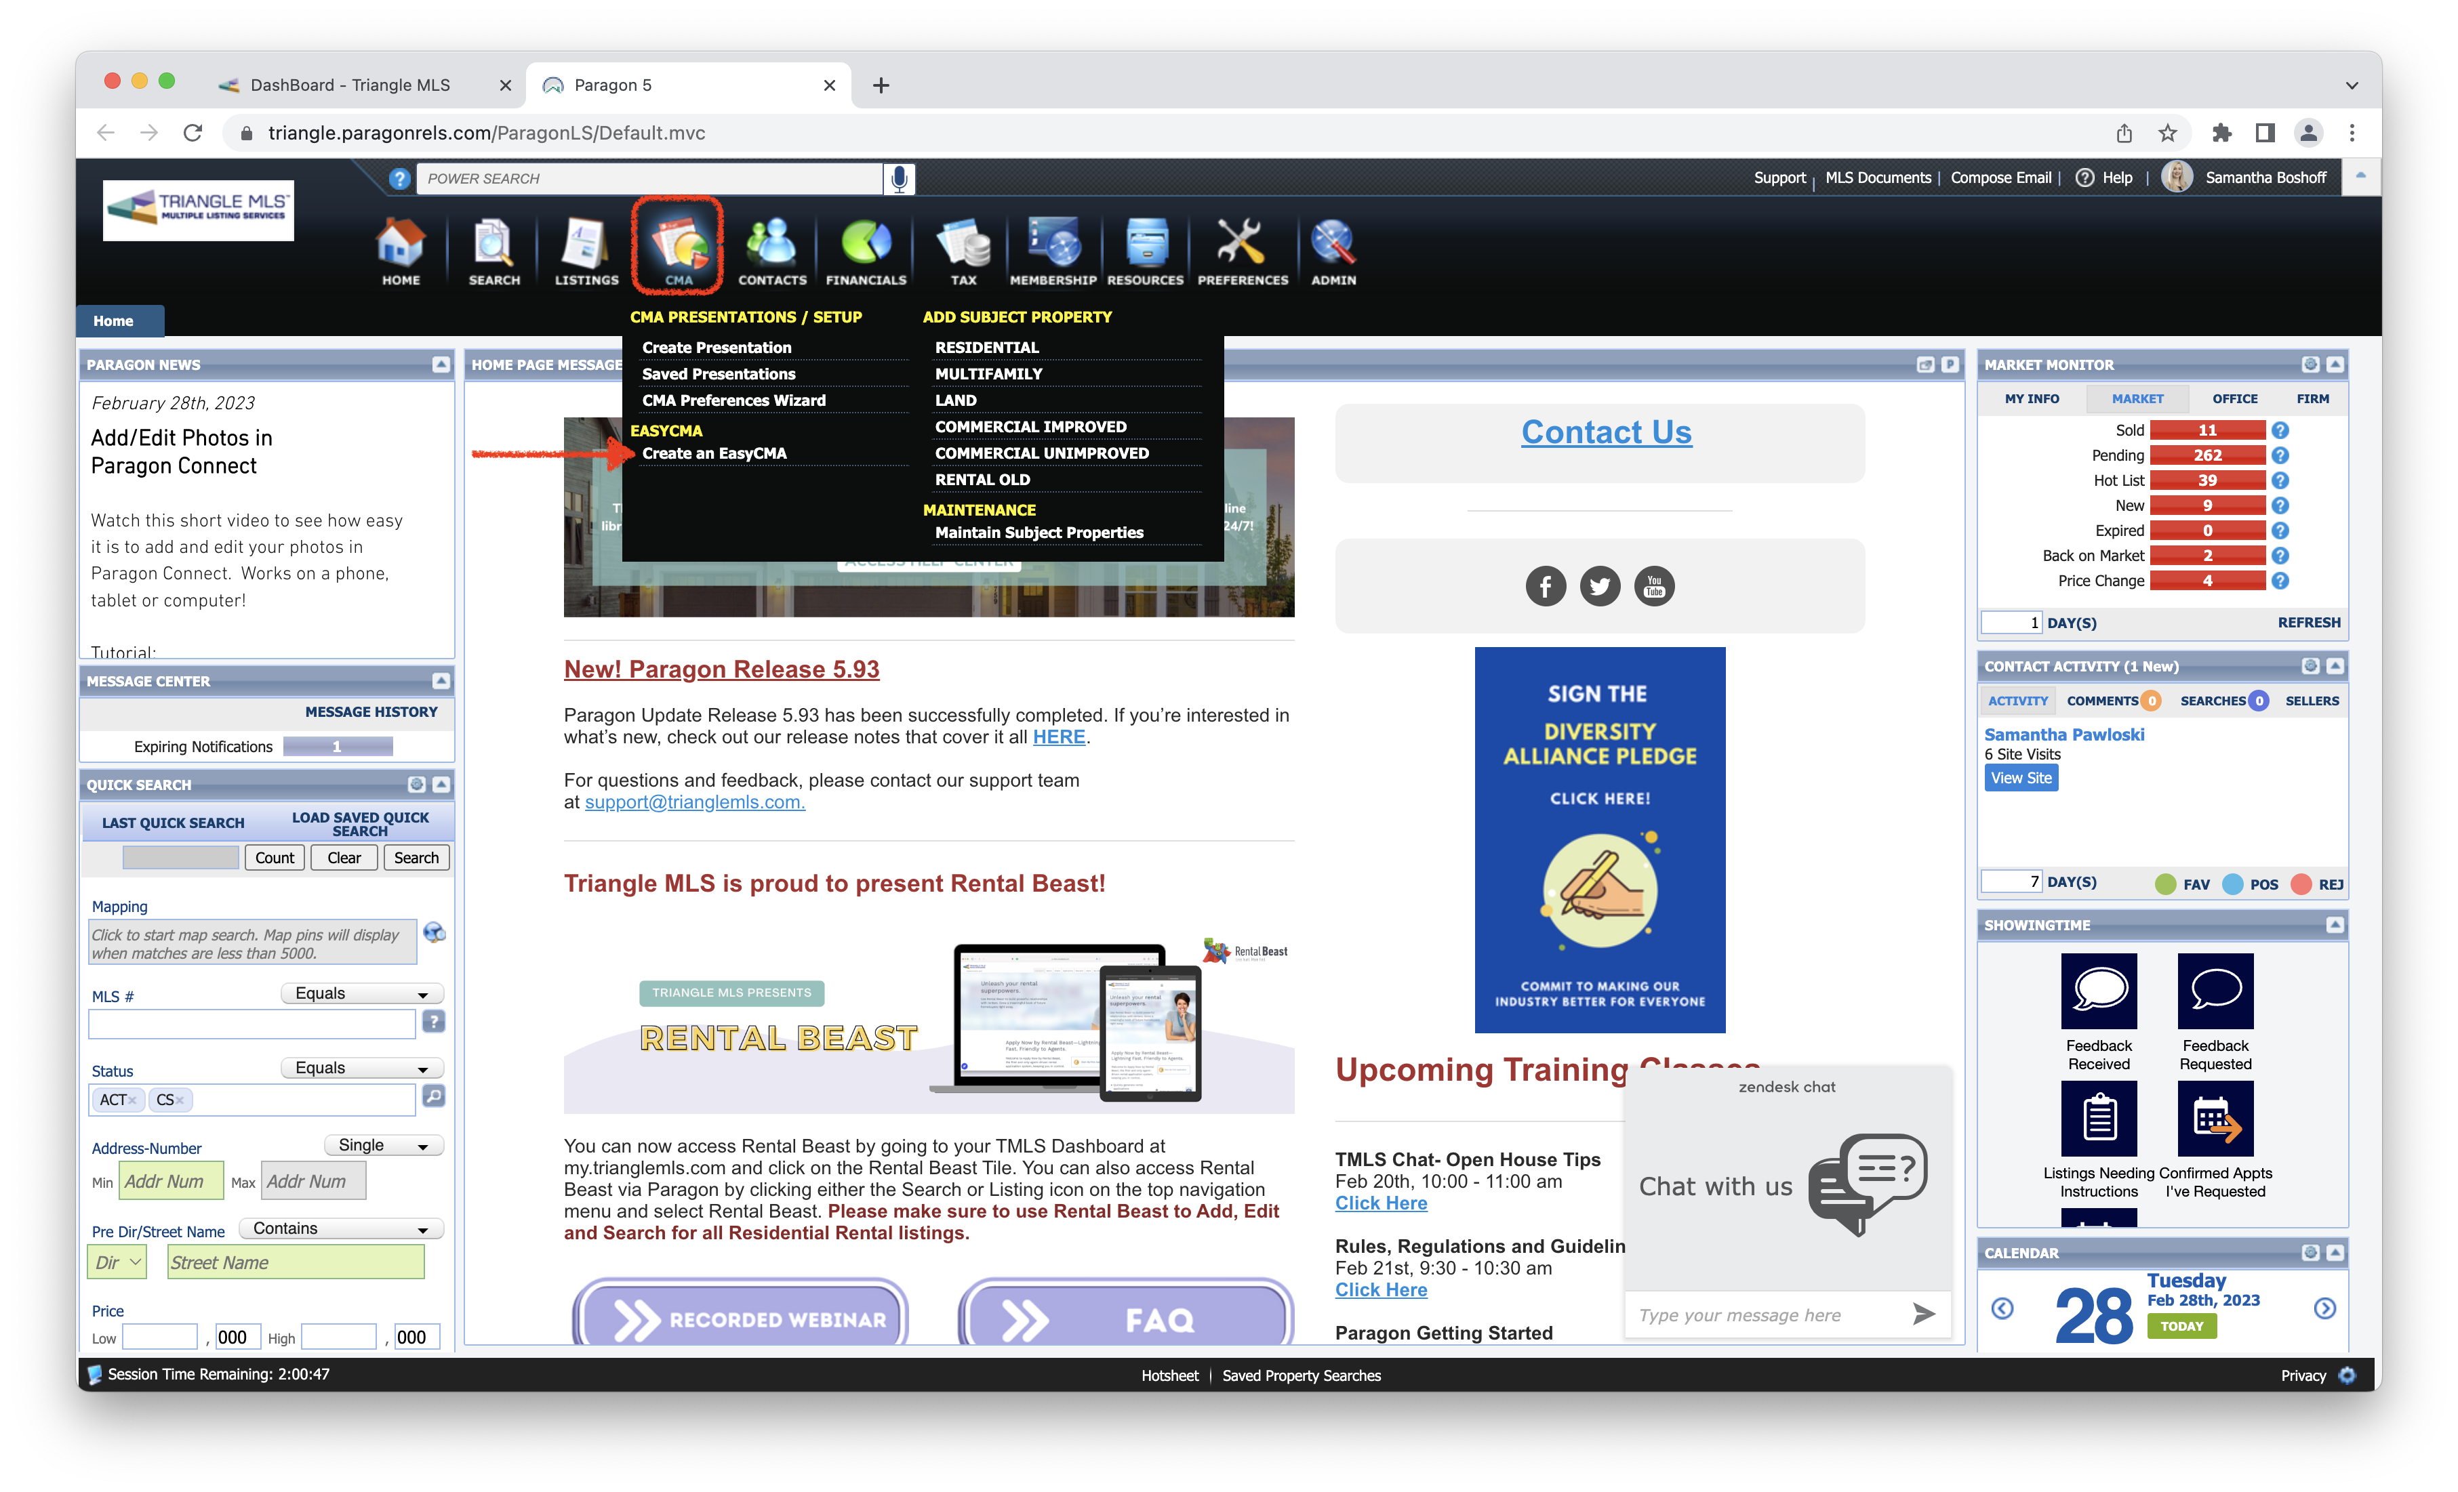Open MLS # Equals operator dropdown
The image size is (2458, 1492).
pyautogui.click(x=361, y=993)
